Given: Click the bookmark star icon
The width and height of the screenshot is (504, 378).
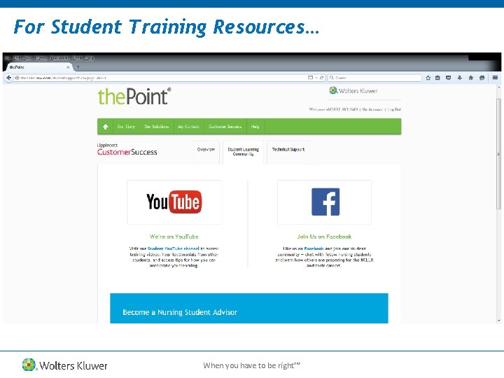Looking at the screenshot, I should (x=428, y=78).
